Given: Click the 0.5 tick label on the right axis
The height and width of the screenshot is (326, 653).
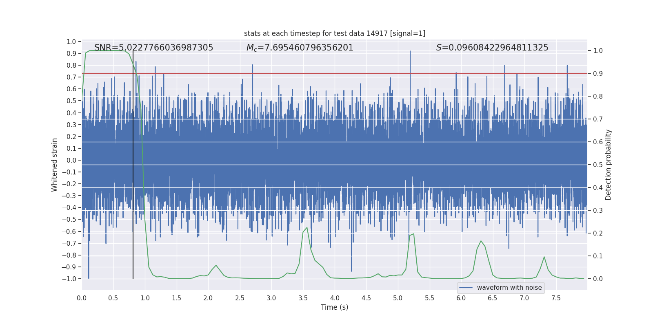Looking at the screenshot, I should click(597, 165).
